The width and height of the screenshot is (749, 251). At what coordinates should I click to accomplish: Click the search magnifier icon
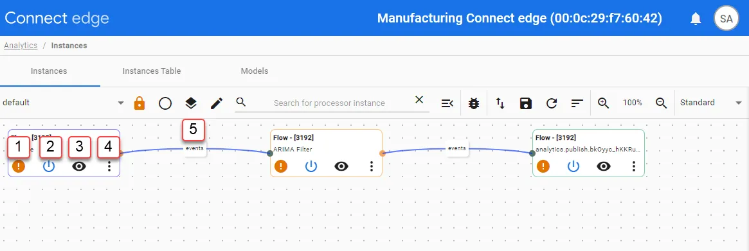[241, 101]
